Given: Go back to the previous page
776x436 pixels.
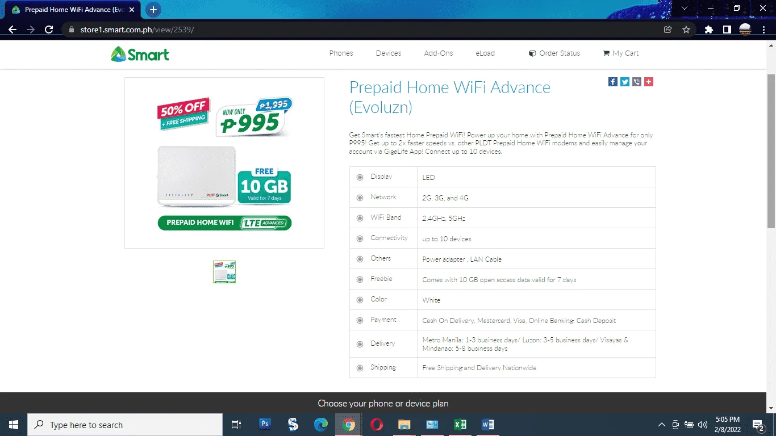Looking at the screenshot, I should tap(12, 30).
